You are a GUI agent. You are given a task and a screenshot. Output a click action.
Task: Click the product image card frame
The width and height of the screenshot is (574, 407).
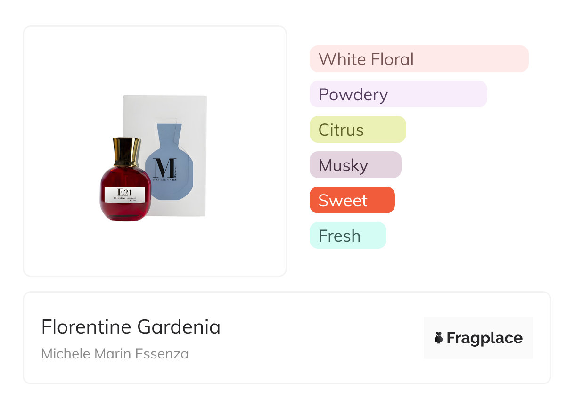(155, 151)
